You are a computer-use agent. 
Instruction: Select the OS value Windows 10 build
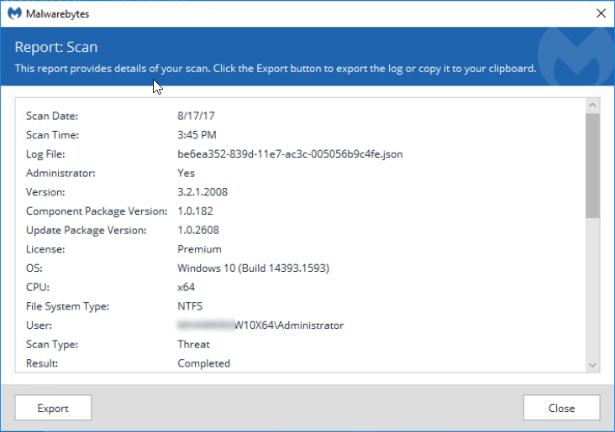(x=254, y=268)
